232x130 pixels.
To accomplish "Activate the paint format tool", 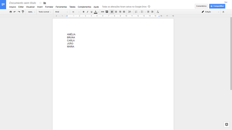I will (x=23, y=12).
